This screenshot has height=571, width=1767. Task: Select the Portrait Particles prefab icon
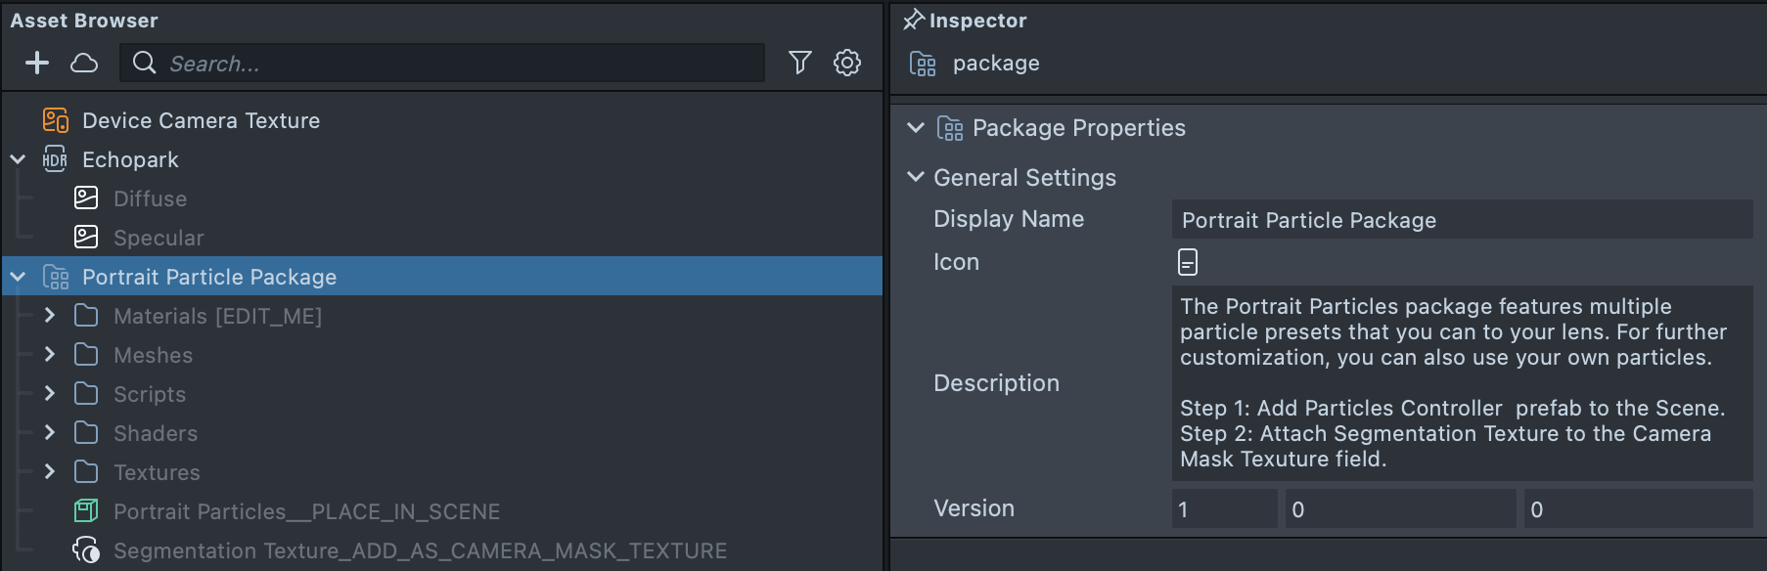pos(86,511)
